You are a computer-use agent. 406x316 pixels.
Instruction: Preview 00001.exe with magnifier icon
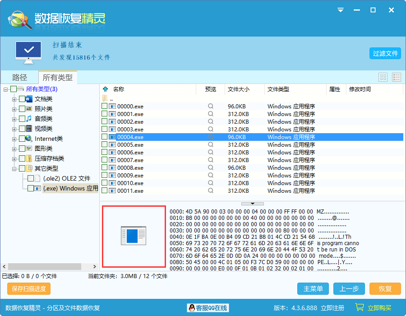pyautogui.click(x=211, y=114)
